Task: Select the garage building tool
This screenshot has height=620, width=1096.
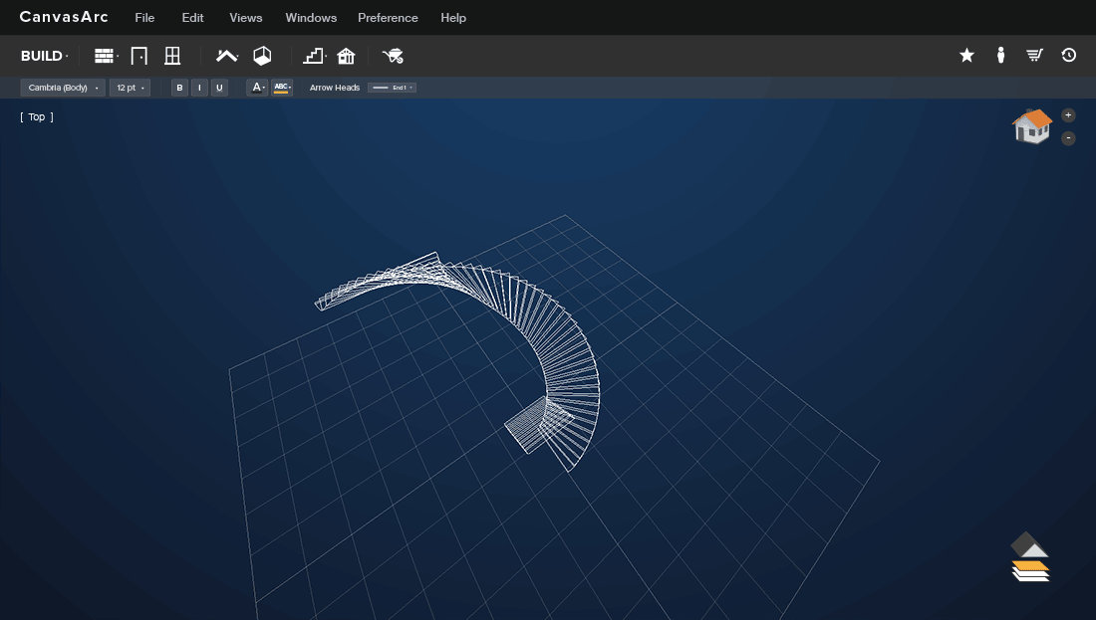Action: pos(346,56)
